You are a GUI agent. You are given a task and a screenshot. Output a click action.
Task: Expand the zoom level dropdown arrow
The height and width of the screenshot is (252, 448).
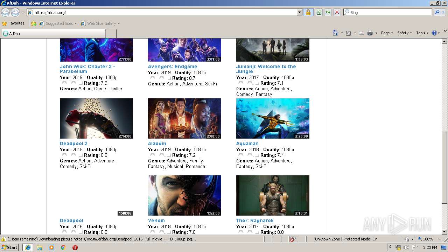(x=439, y=239)
